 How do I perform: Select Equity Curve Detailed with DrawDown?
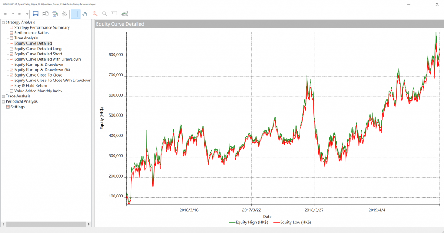[47, 59]
